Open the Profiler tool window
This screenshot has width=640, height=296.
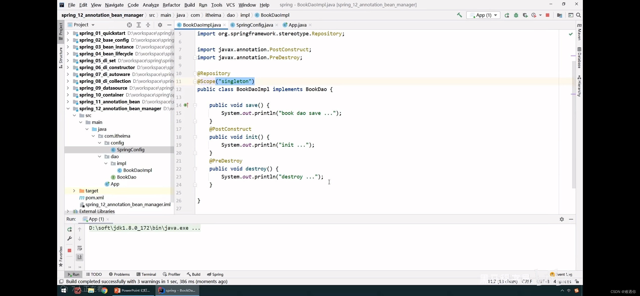(172, 274)
